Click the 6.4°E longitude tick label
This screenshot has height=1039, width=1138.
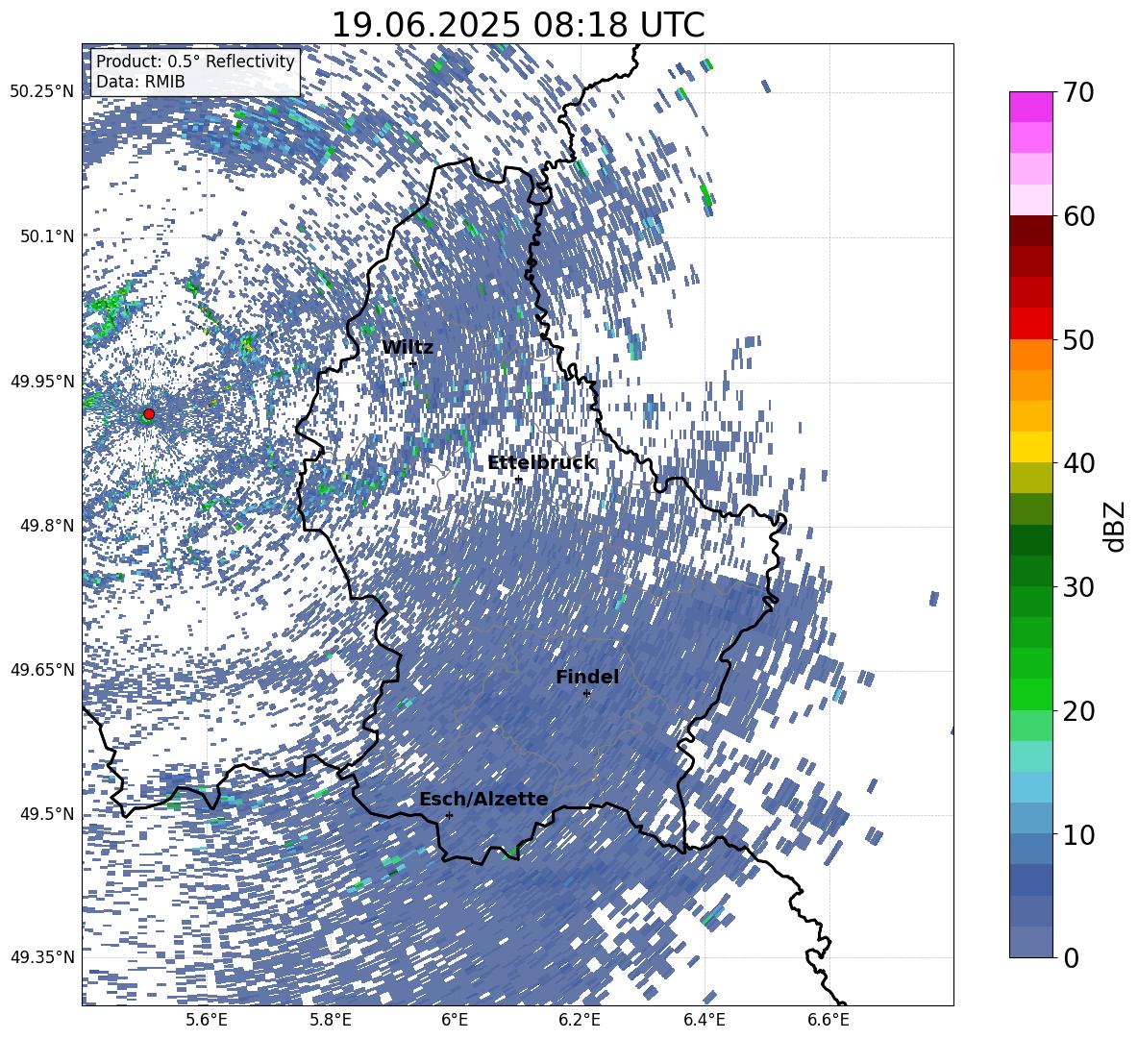point(704,1020)
